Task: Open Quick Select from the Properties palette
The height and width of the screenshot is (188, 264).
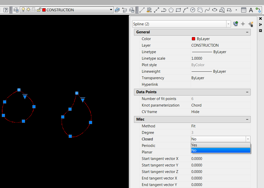Action: coord(251,24)
